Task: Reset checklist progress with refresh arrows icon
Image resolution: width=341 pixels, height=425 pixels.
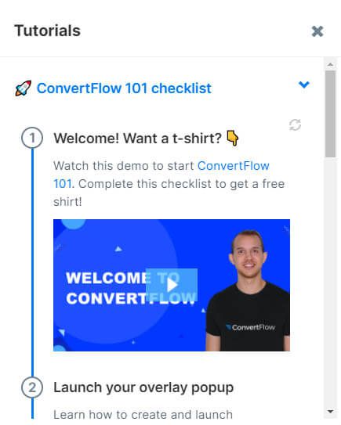Action: 295,125
